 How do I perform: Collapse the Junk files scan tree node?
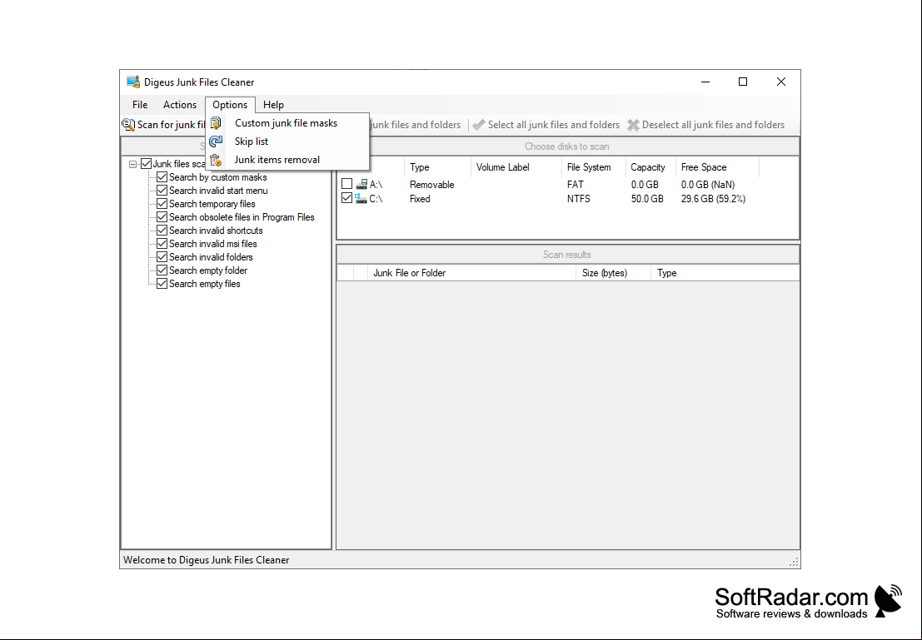click(133, 164)
